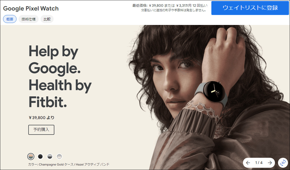Viewport: 290px width, 170px height.
Task: Click the Google Pixel Watch page title
Action: (x=31, y=8)
